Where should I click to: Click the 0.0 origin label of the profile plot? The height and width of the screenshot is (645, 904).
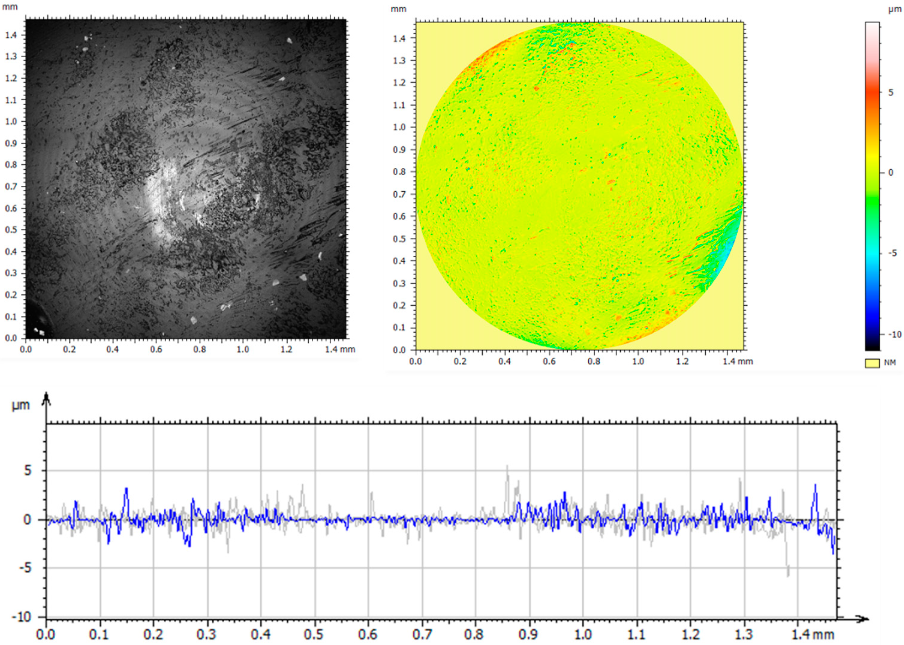click(46, 634)
